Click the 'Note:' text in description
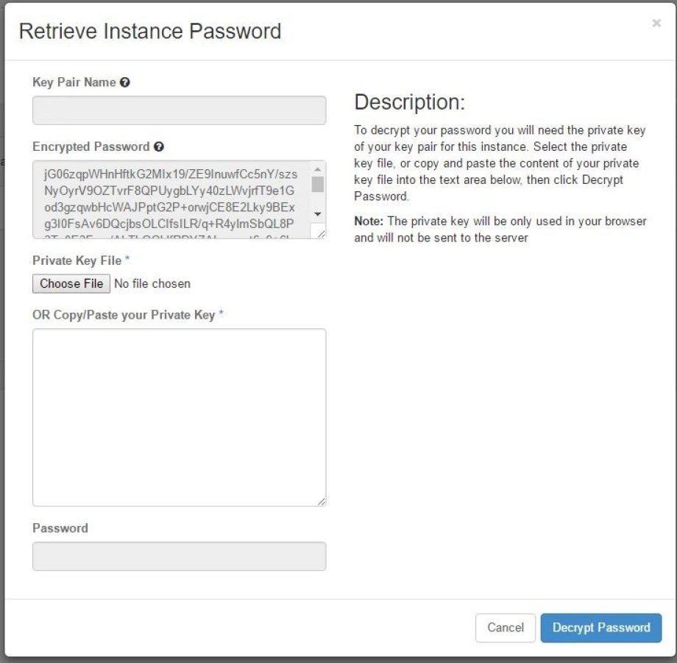The height and width of the screenshot is (663, 677). coord(369,221)
